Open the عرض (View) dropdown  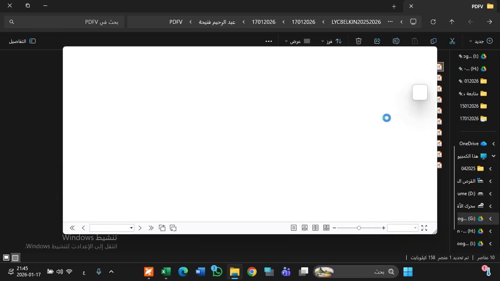[298, 41]
